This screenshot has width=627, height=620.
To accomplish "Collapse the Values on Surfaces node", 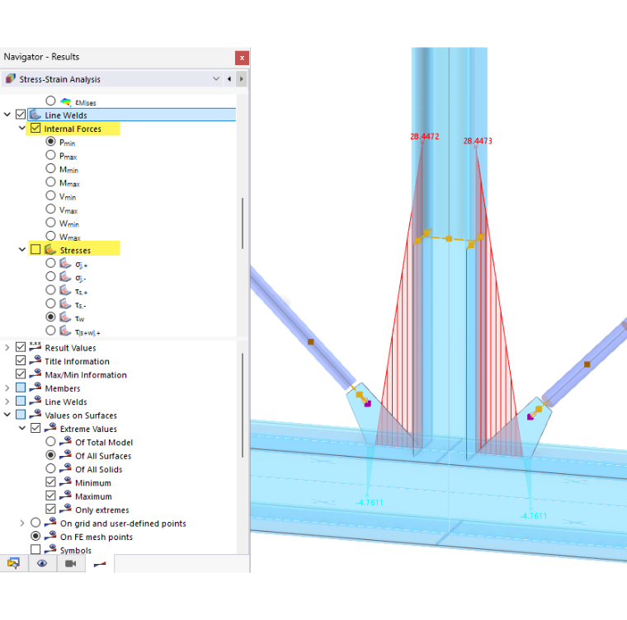I will pos(7,415).
